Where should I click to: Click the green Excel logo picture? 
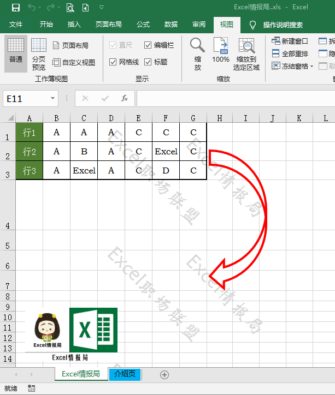(x=93, y=330)
